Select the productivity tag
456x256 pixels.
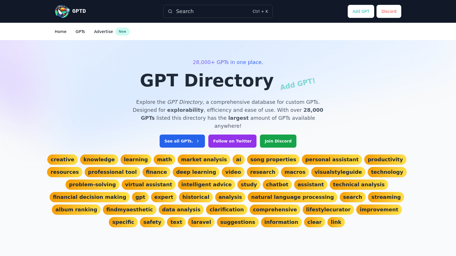coord(385,160)
